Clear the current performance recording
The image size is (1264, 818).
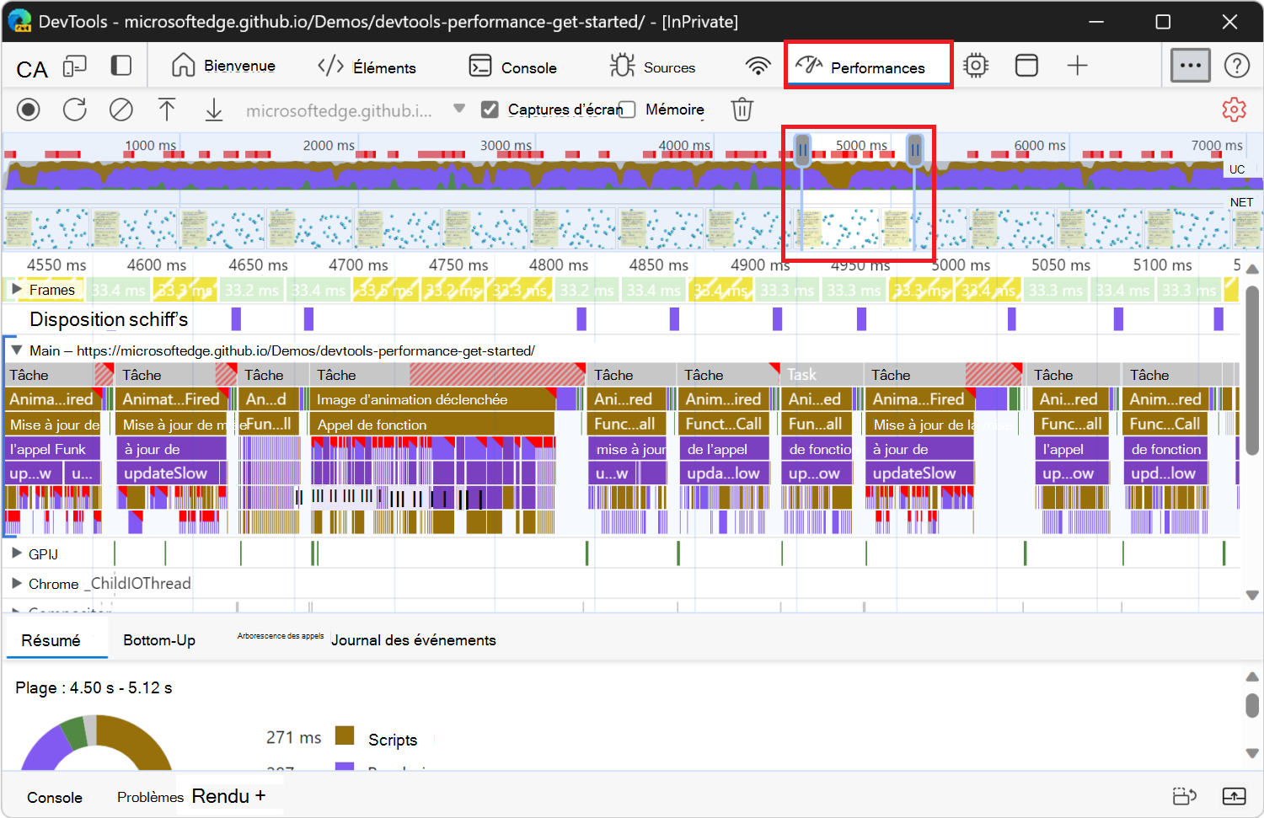(121, 110)
